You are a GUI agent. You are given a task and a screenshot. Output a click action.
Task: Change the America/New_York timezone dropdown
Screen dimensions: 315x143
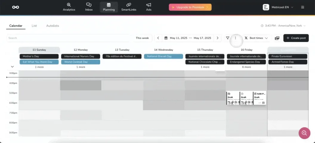283,26
